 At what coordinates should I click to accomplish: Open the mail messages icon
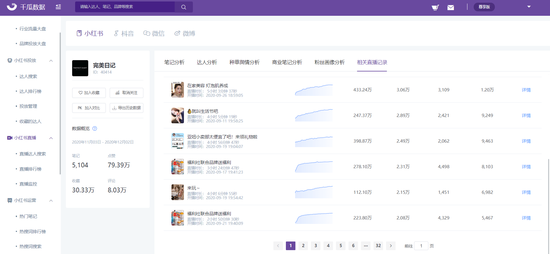pyautogui.click(x=450, y=7)
